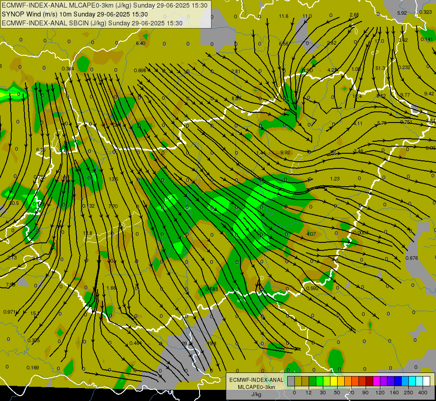Click the map value 3.46
Screen dimensions: 436x401
359,151
